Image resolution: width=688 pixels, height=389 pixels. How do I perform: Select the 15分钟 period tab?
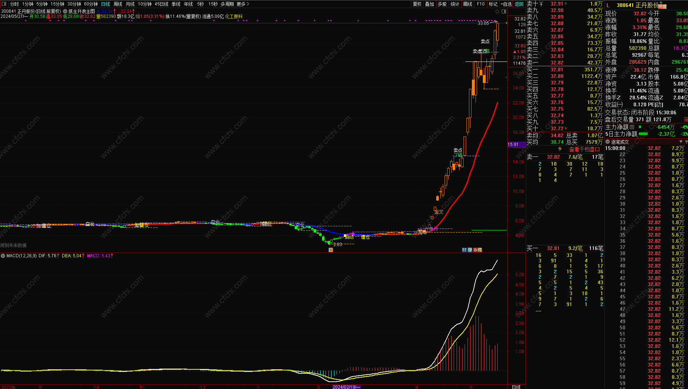[x=57, y=4]
